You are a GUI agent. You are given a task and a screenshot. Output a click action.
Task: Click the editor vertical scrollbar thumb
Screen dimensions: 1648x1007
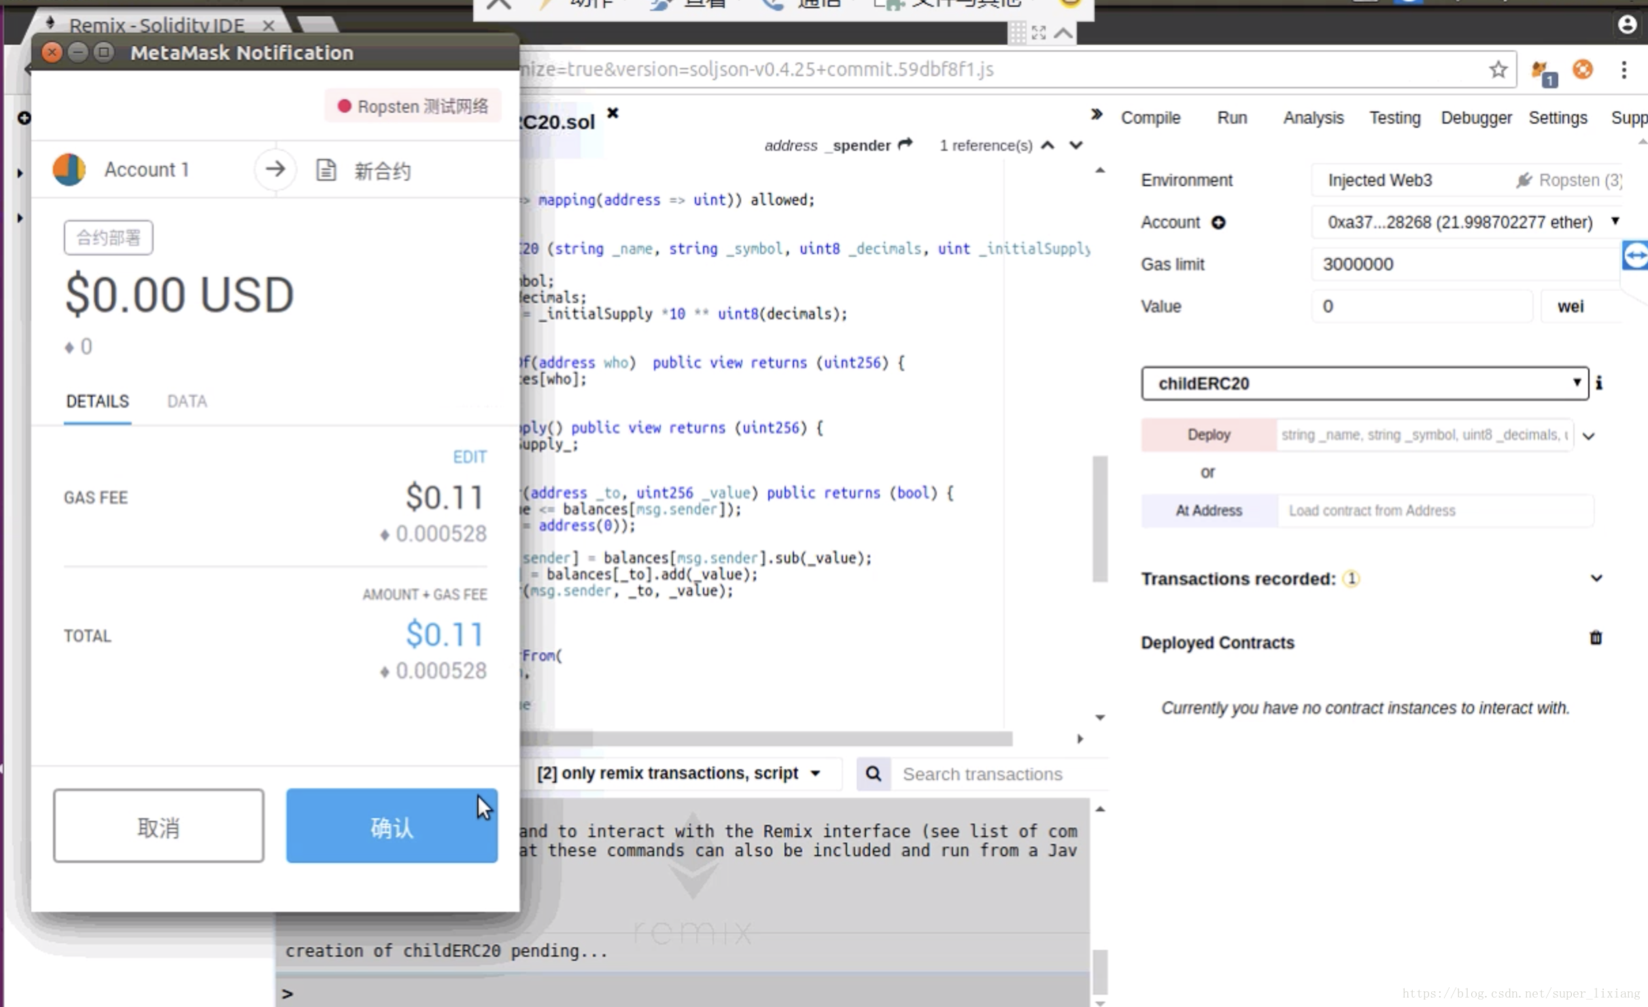click(1099, 518)
